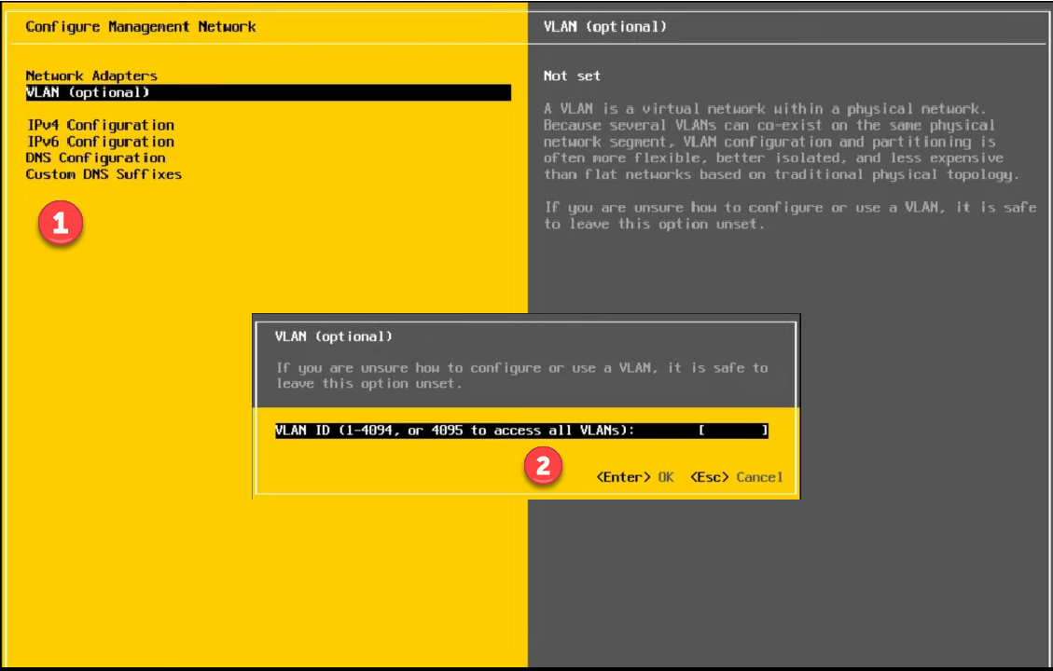Click the VLAN ID input field
This screenshot has height=671, width=1053.
coord(733,431)
